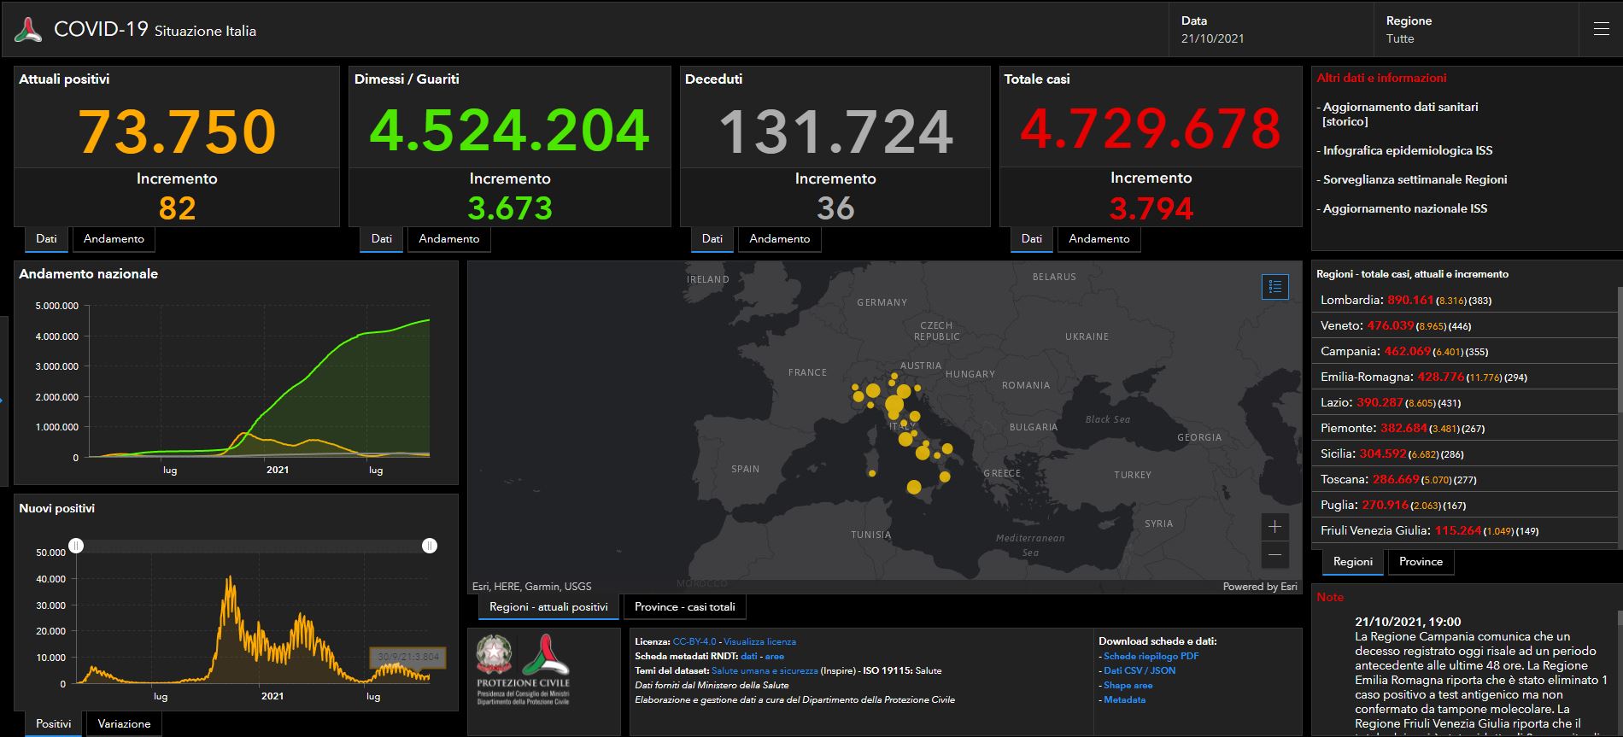Expand the collapsed left side panel arrow
The height and width of the screenshot is (737, 1623).
click(3, 400)
